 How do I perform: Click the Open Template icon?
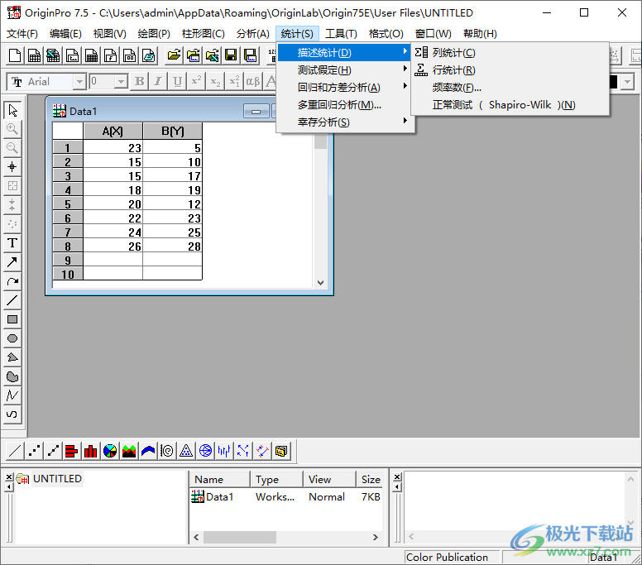point(194,55)
